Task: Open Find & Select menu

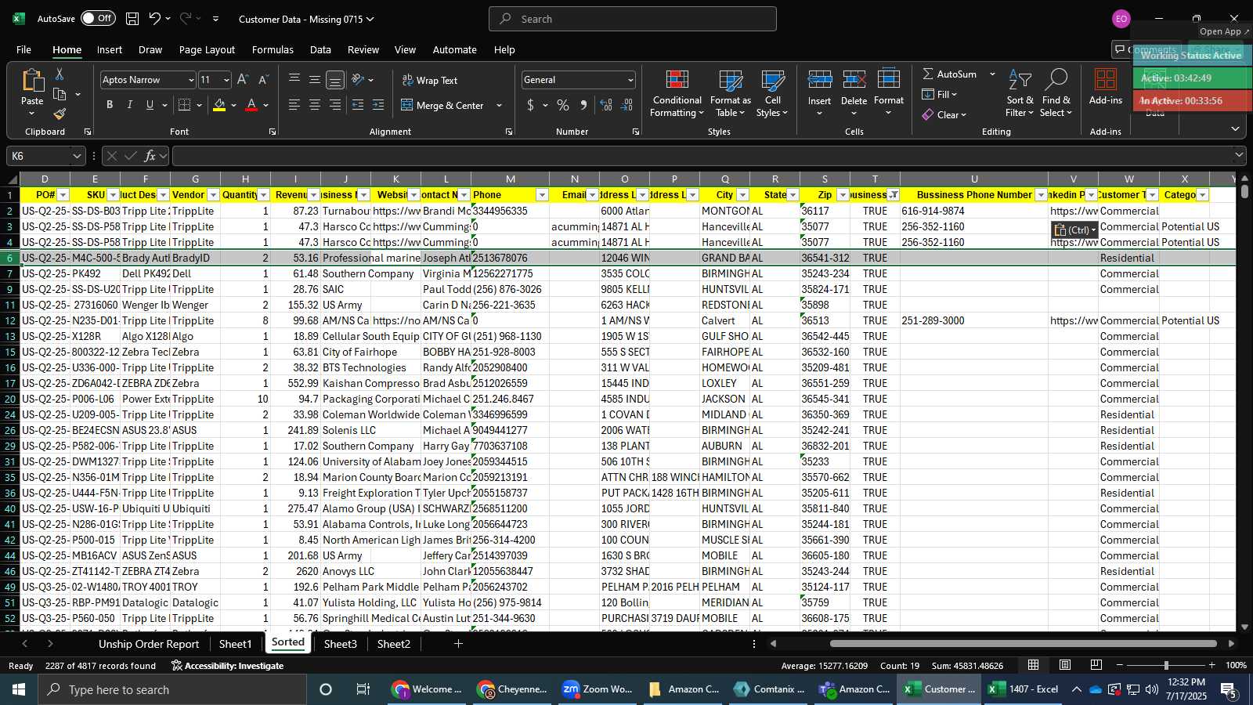Action: [1056, 93]
